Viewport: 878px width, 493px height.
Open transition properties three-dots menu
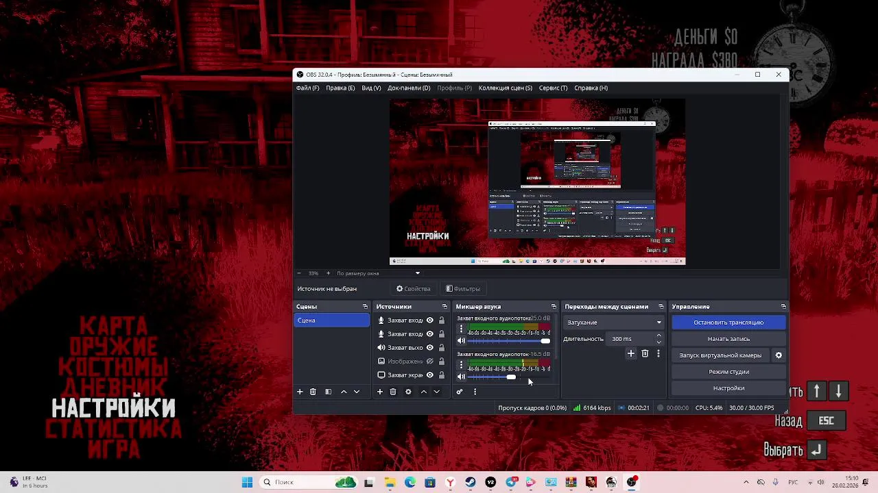[658, 353]
